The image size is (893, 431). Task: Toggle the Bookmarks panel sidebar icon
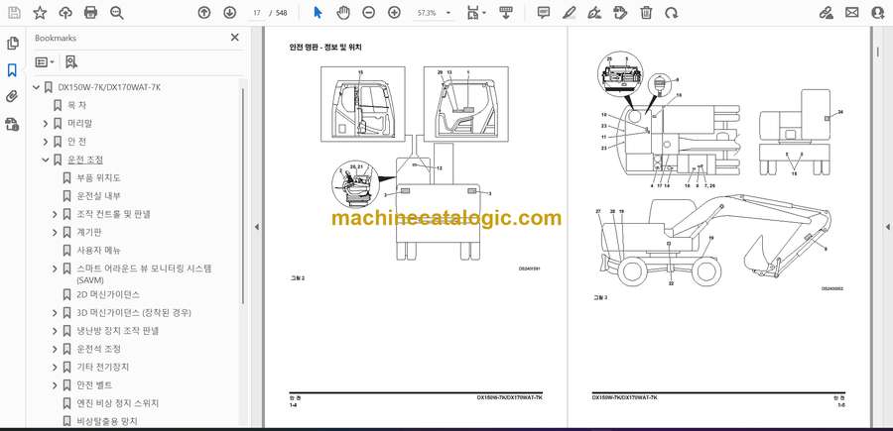[x=13, y=70]
